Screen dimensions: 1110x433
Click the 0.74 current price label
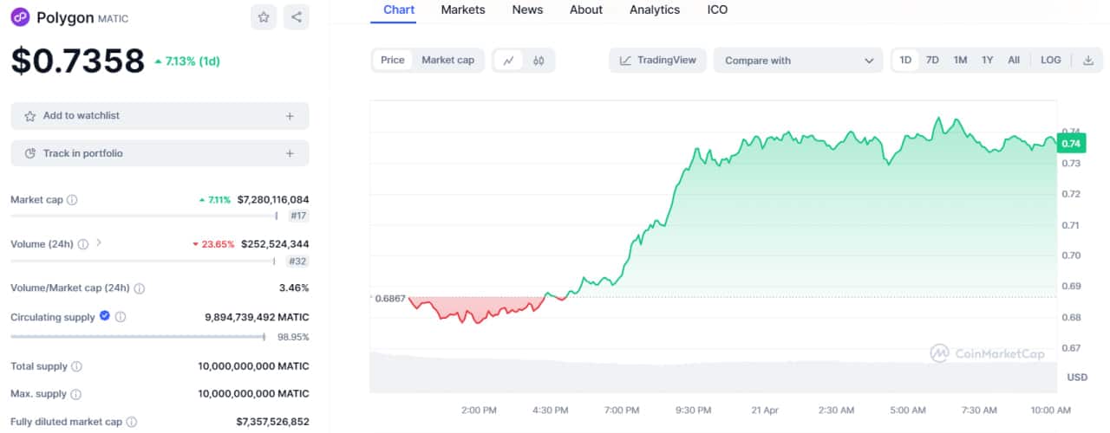(x=1071, y=144)
